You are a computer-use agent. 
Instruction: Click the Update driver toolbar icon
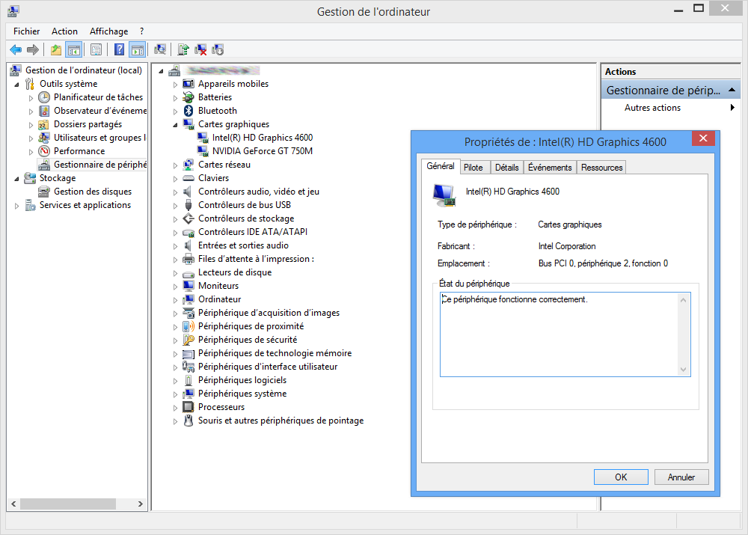point(183,50)
